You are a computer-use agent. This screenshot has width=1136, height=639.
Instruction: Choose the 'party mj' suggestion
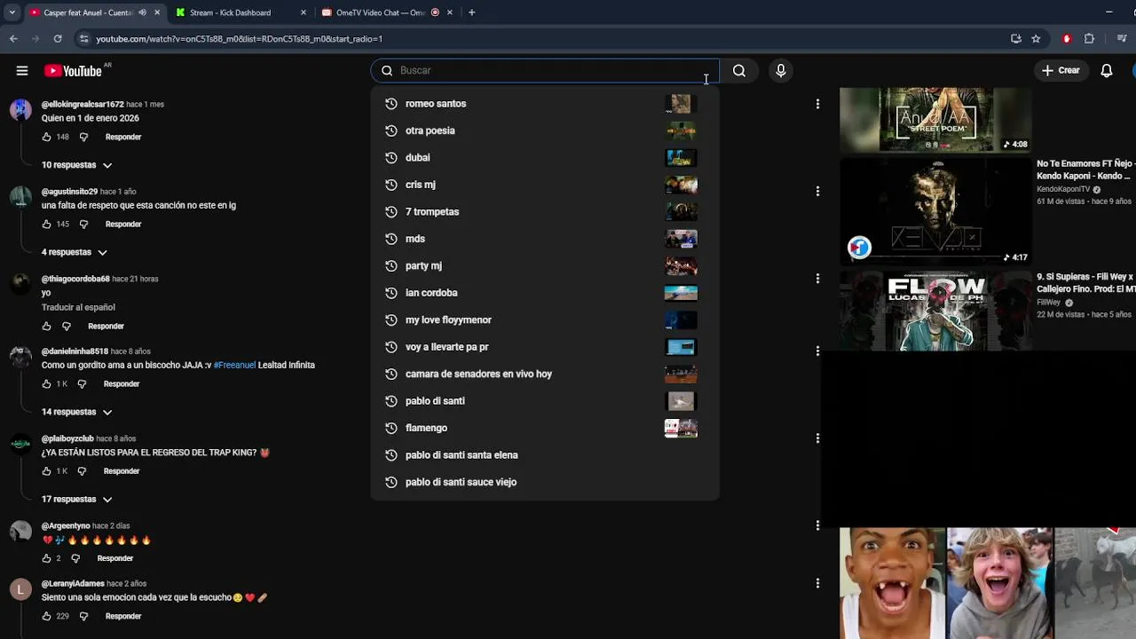tap(545, 266)
